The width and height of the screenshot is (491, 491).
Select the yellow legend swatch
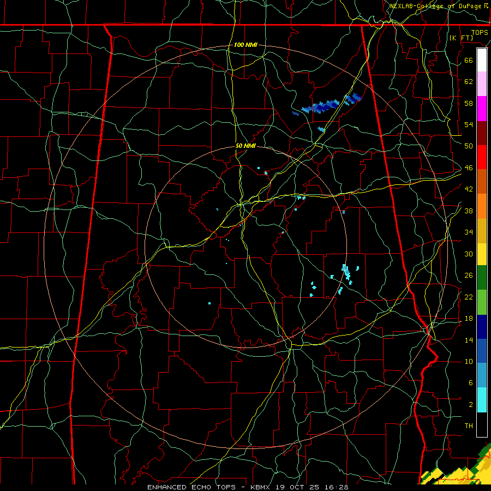pos(482,254)
